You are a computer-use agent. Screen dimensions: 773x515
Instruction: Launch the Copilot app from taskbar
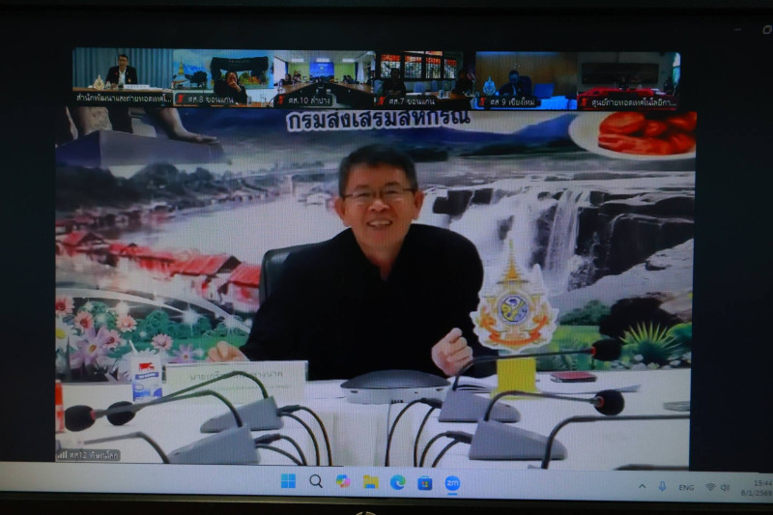coord(343,481)
